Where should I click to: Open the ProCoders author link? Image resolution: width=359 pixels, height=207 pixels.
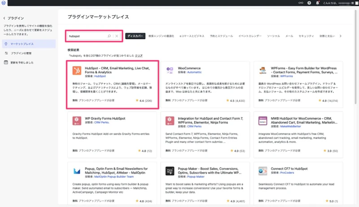[x=287, y=173]
